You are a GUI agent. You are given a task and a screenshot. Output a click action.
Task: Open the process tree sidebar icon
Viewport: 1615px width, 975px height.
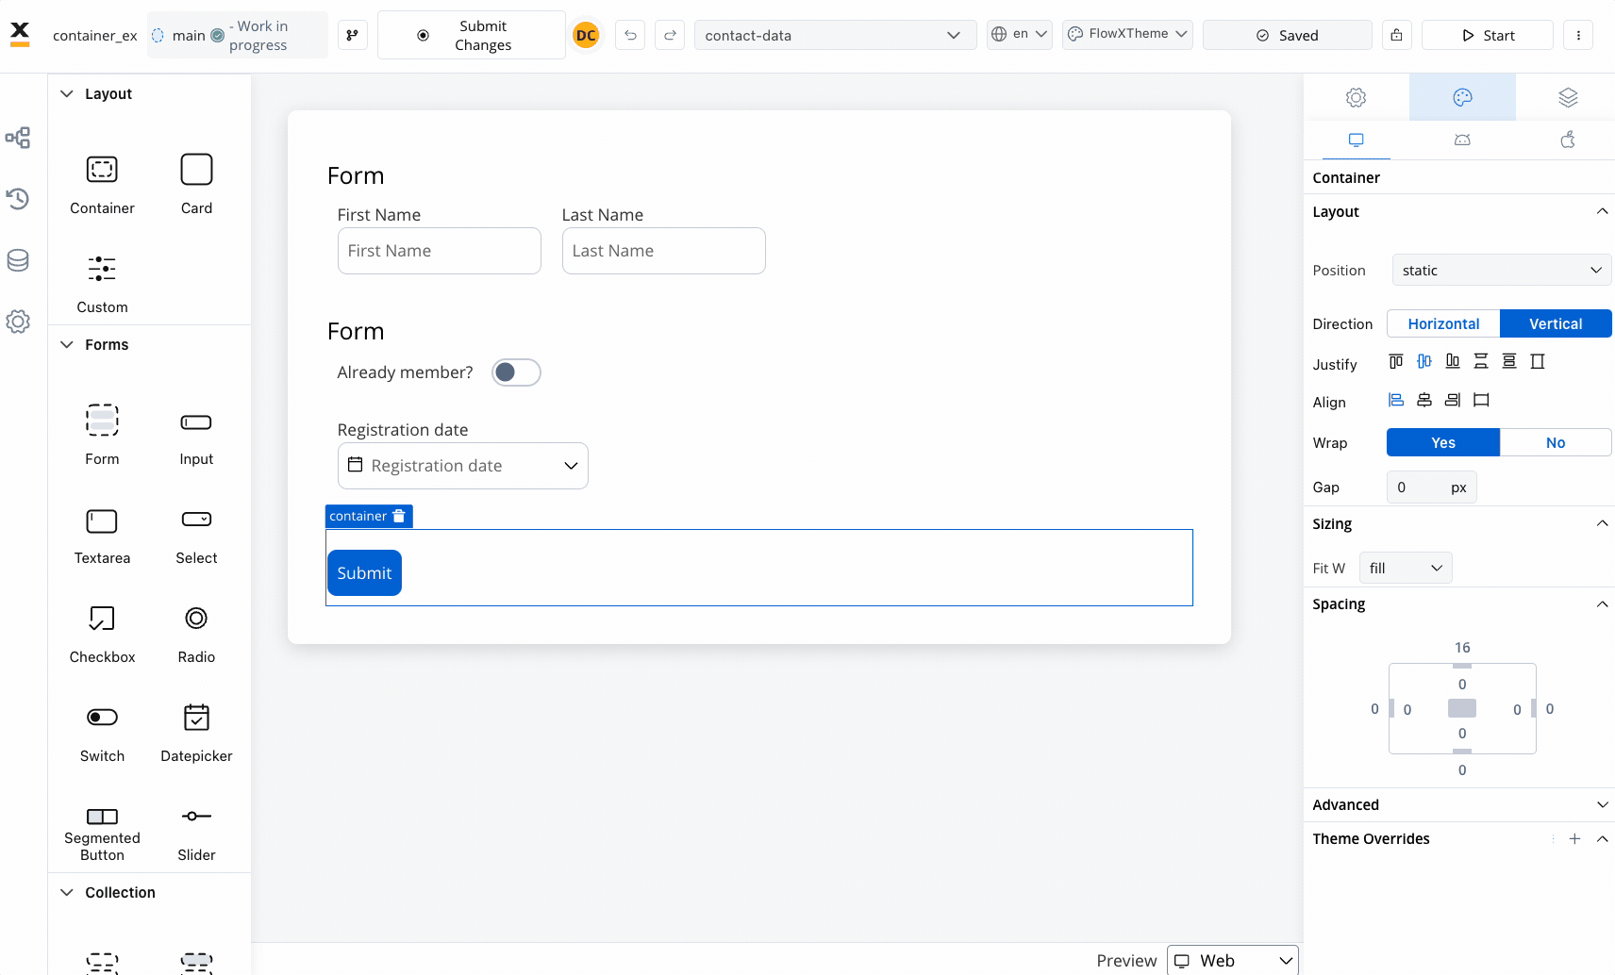[x=18, y=138]
